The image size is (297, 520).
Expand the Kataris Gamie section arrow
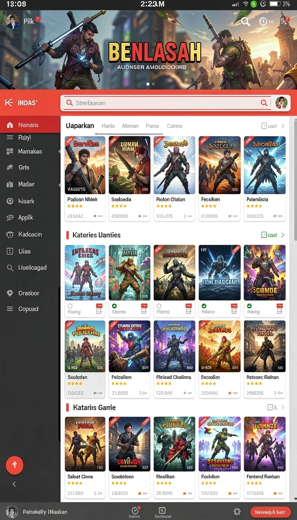click(x=283, y=407)
